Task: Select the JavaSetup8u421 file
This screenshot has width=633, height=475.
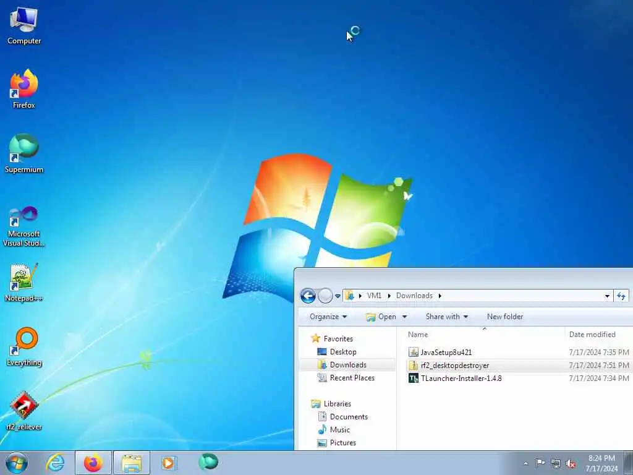Action: point(446,352)
